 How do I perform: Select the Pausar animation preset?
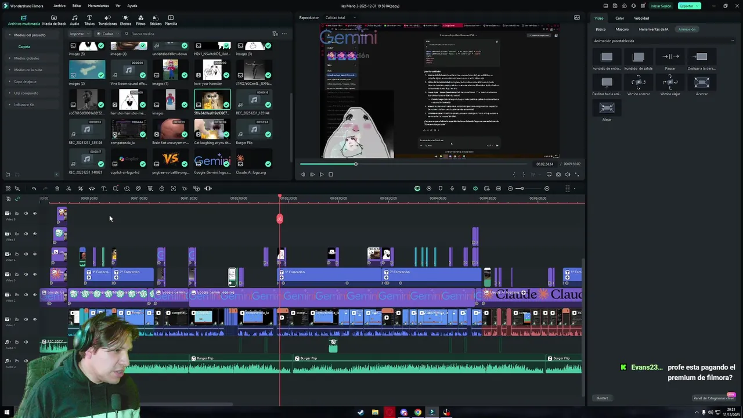click(670, 60)
